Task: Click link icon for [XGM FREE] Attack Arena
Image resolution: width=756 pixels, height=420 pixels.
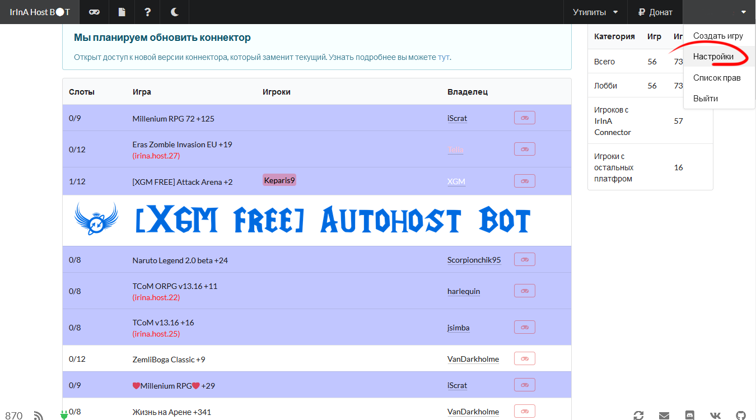Action: tap(525, 181)
